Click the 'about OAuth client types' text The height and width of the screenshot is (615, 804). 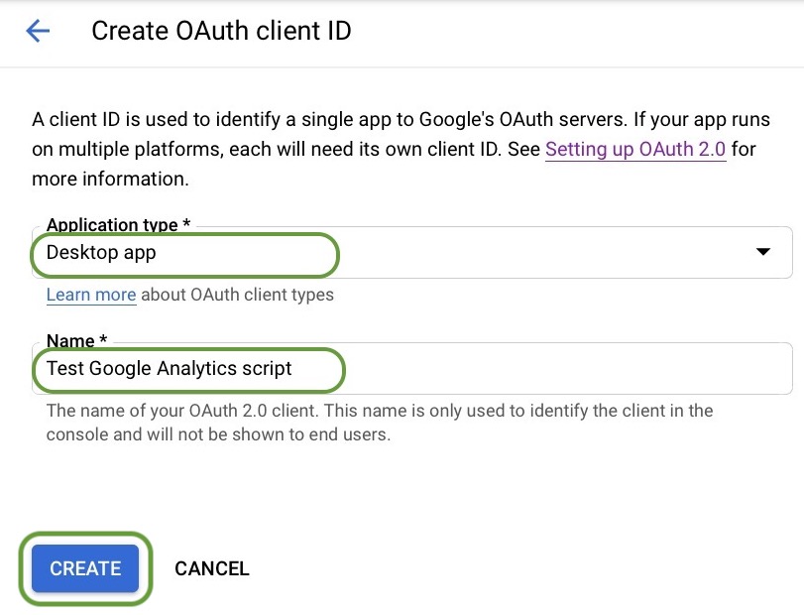(x=238, y=295)
